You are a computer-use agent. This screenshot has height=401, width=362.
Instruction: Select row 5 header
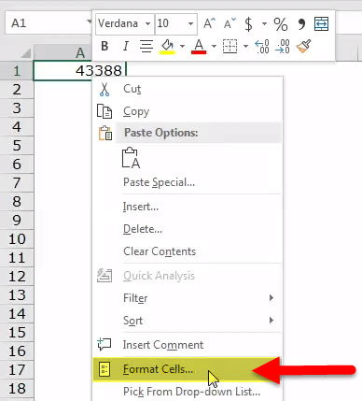[x=17, y=146]
